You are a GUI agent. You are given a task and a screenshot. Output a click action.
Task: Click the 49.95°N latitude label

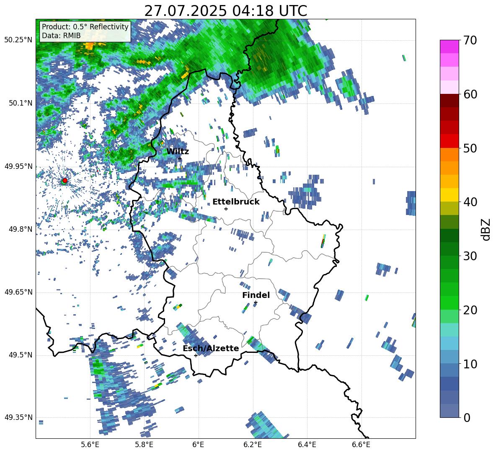18,166
